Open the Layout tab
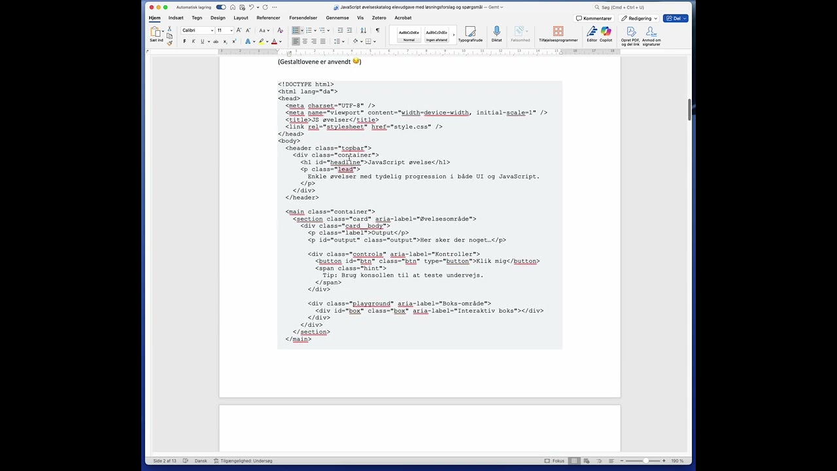Screen dimensions: 837x471 tap(241, 18)
